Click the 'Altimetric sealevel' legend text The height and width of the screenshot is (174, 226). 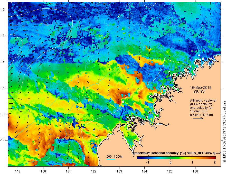click(203, 101)
